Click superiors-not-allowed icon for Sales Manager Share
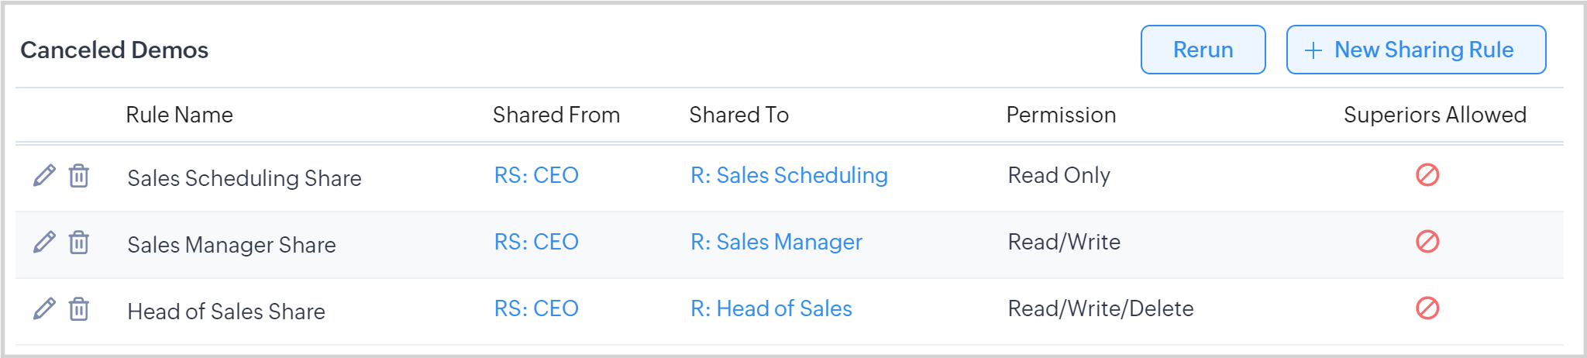 [1427, 242]
